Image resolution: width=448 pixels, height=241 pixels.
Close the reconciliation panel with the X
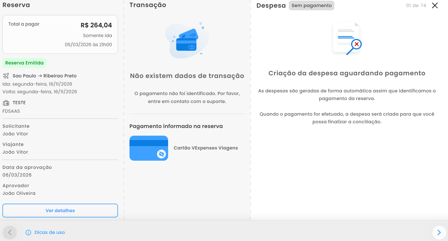(435, 6)
